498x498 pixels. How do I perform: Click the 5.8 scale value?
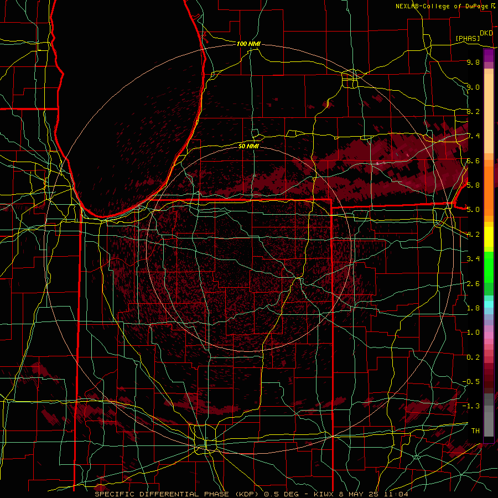click(x=473, y=185)
